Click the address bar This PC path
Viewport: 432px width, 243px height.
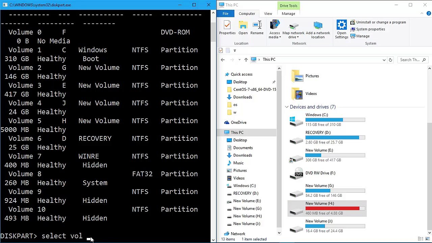pos(269,59)
